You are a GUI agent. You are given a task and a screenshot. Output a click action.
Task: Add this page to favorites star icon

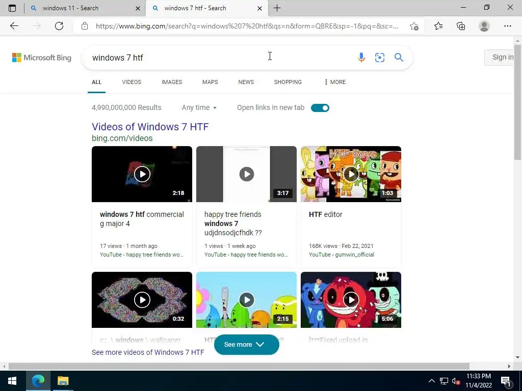point(414,26)
